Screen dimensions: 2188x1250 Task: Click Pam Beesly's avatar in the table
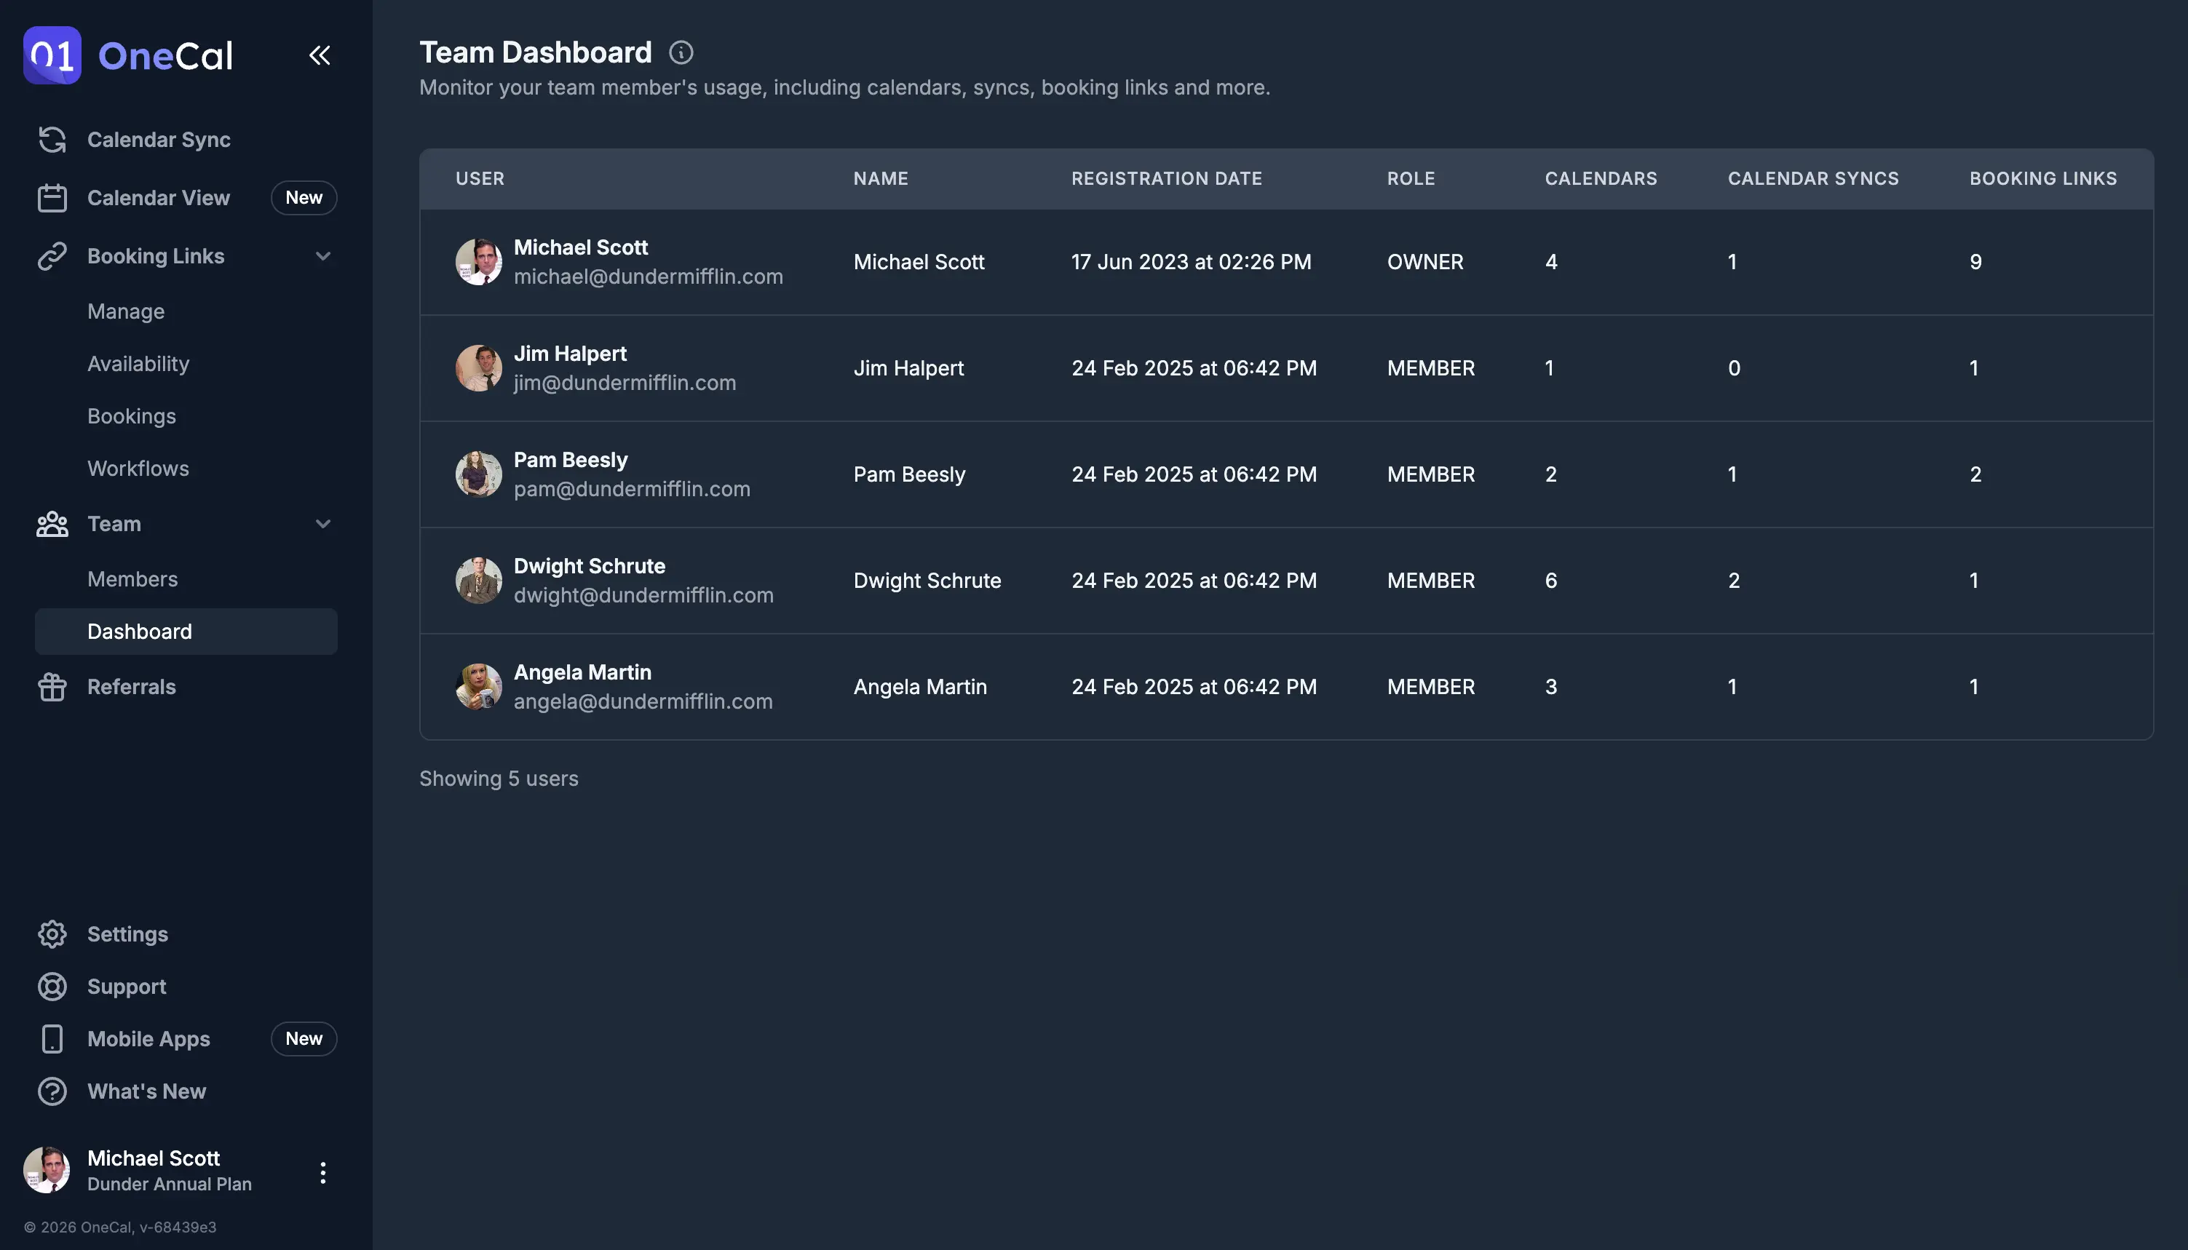(x=478, y=474)
